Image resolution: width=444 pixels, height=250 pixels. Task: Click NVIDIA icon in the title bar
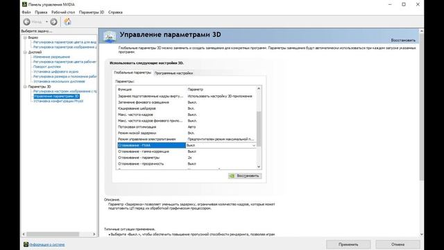[x=25, y=4]
